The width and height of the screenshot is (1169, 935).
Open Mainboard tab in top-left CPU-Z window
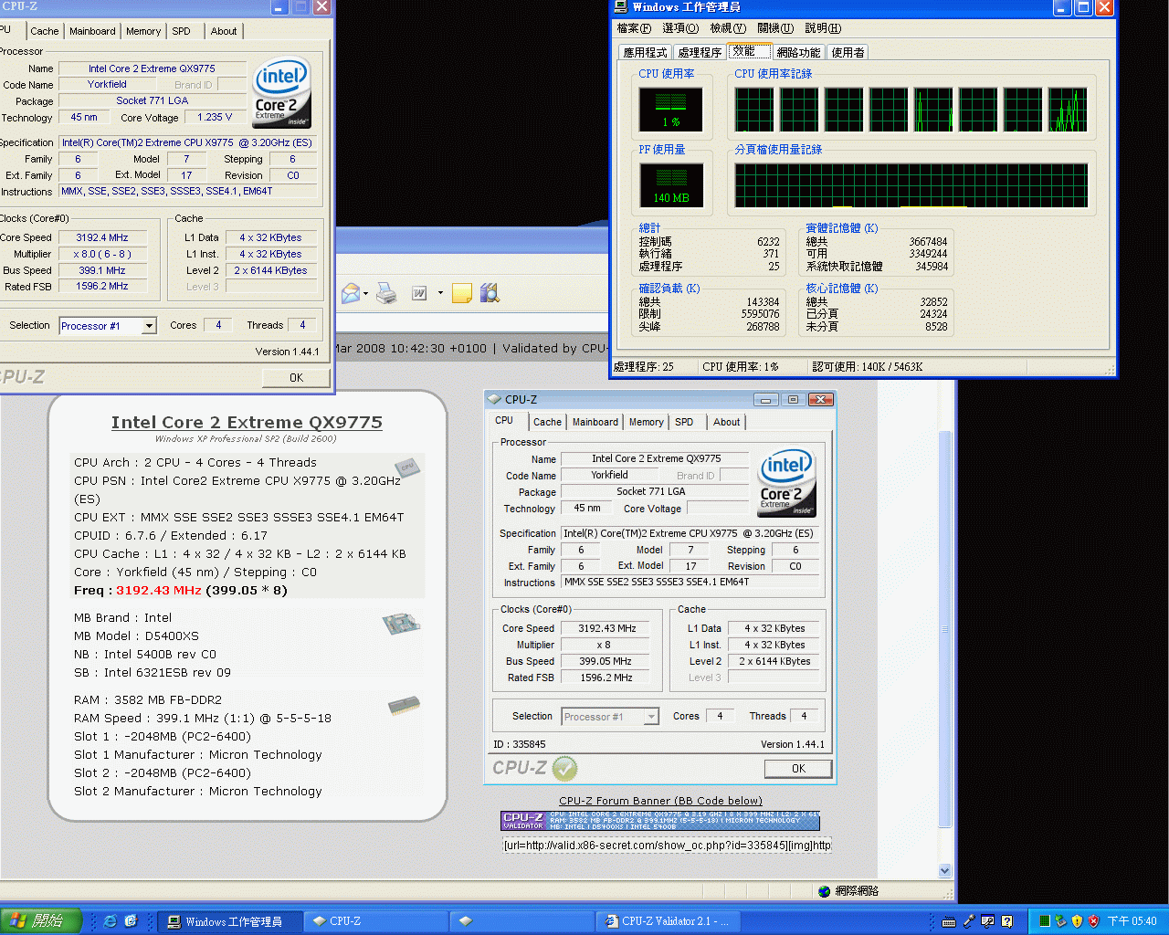[92, 31]
